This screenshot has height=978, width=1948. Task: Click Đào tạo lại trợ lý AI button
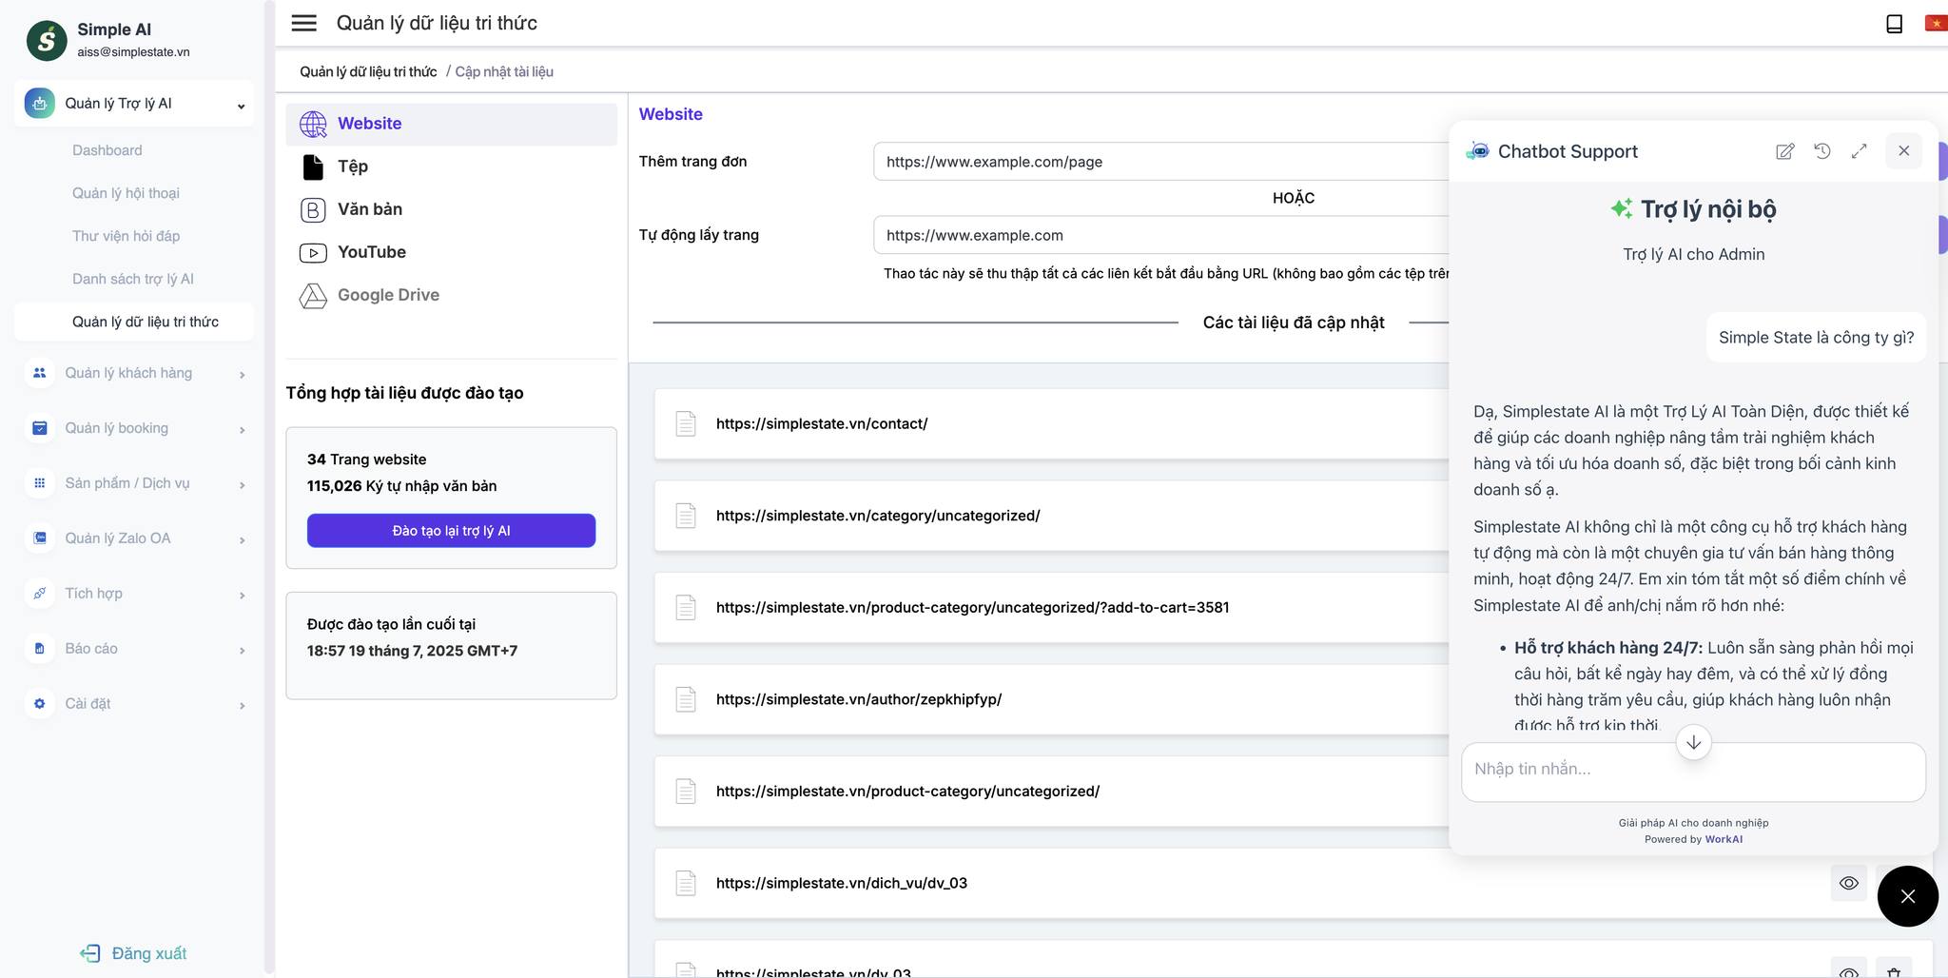[x=451, y=531]
